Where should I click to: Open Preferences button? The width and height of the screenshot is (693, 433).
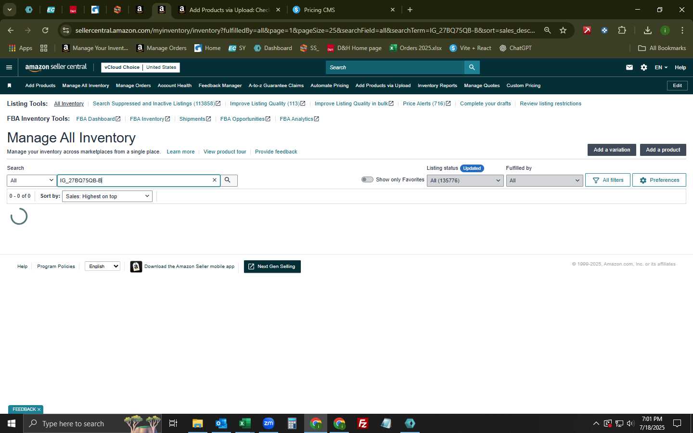(659, 180)
